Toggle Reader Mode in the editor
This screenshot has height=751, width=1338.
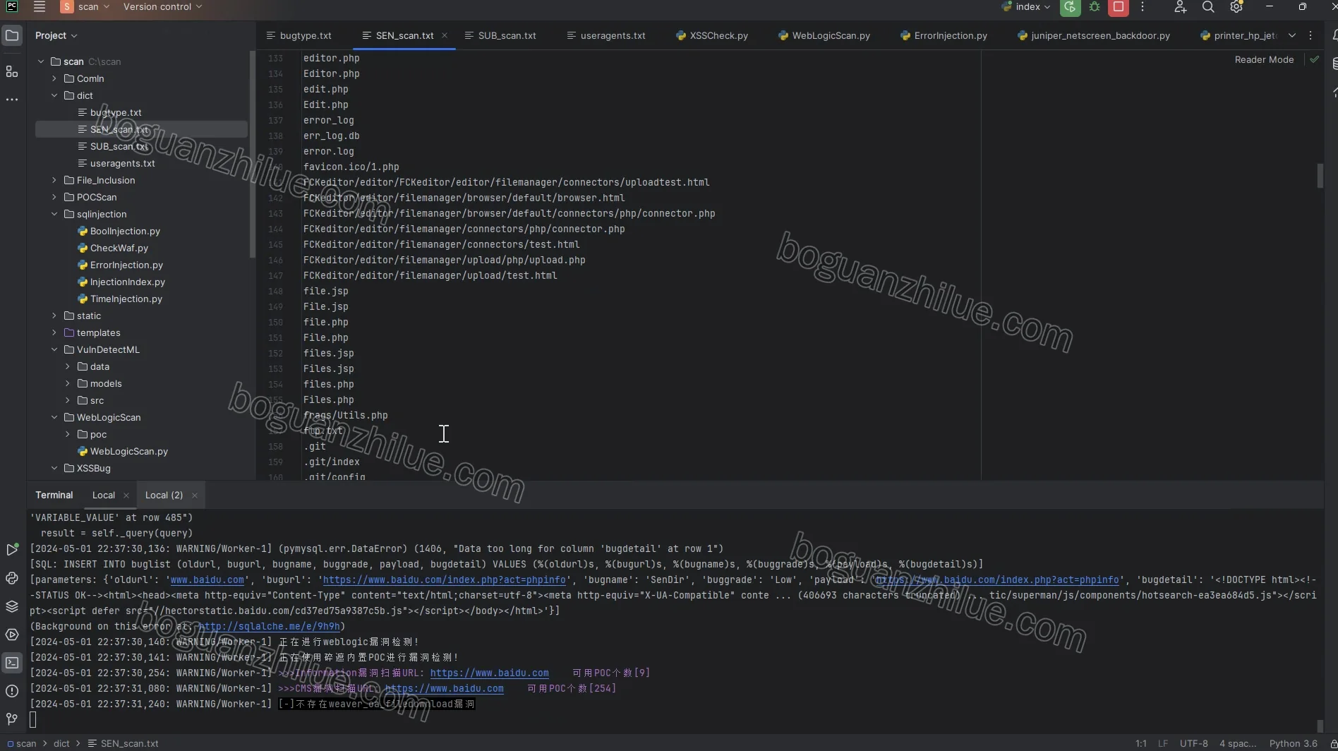click(1264, 60)
